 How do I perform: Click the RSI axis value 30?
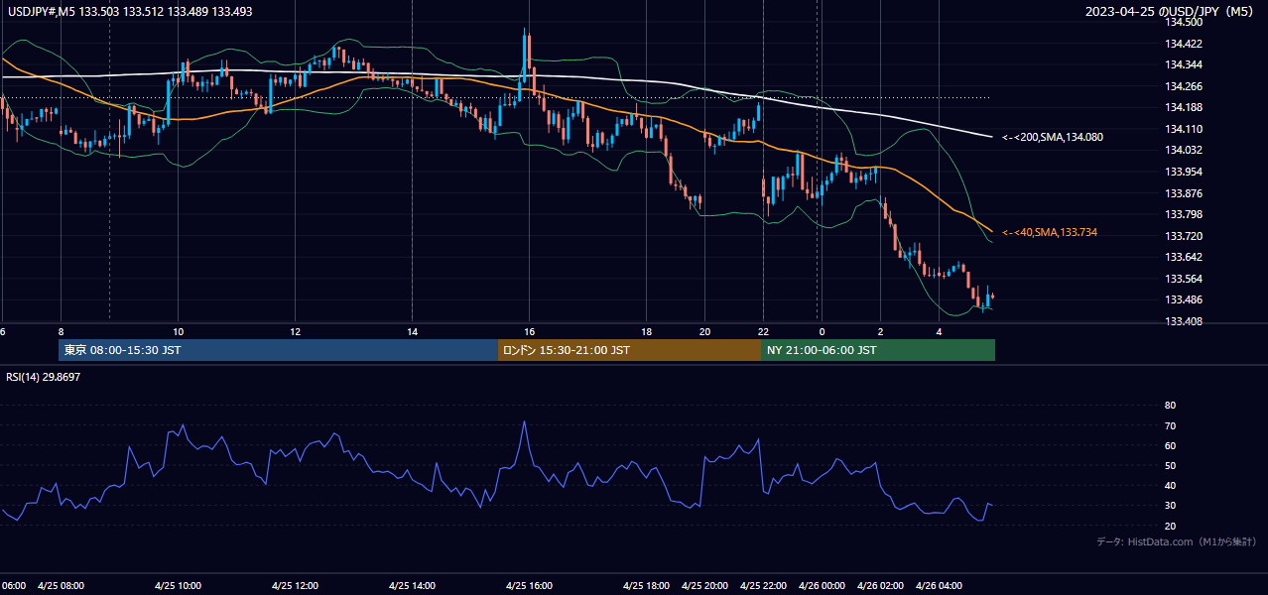(x=1170, y=506)
